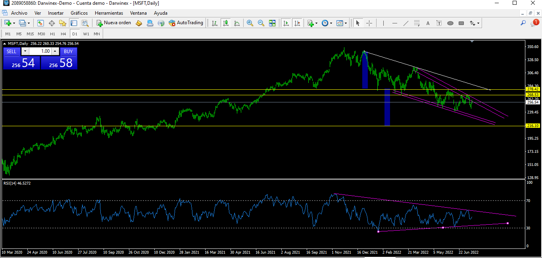This screenshot has height=258, width=542.
Task: Open the Signals radio icon
Action: pos(161,23)
